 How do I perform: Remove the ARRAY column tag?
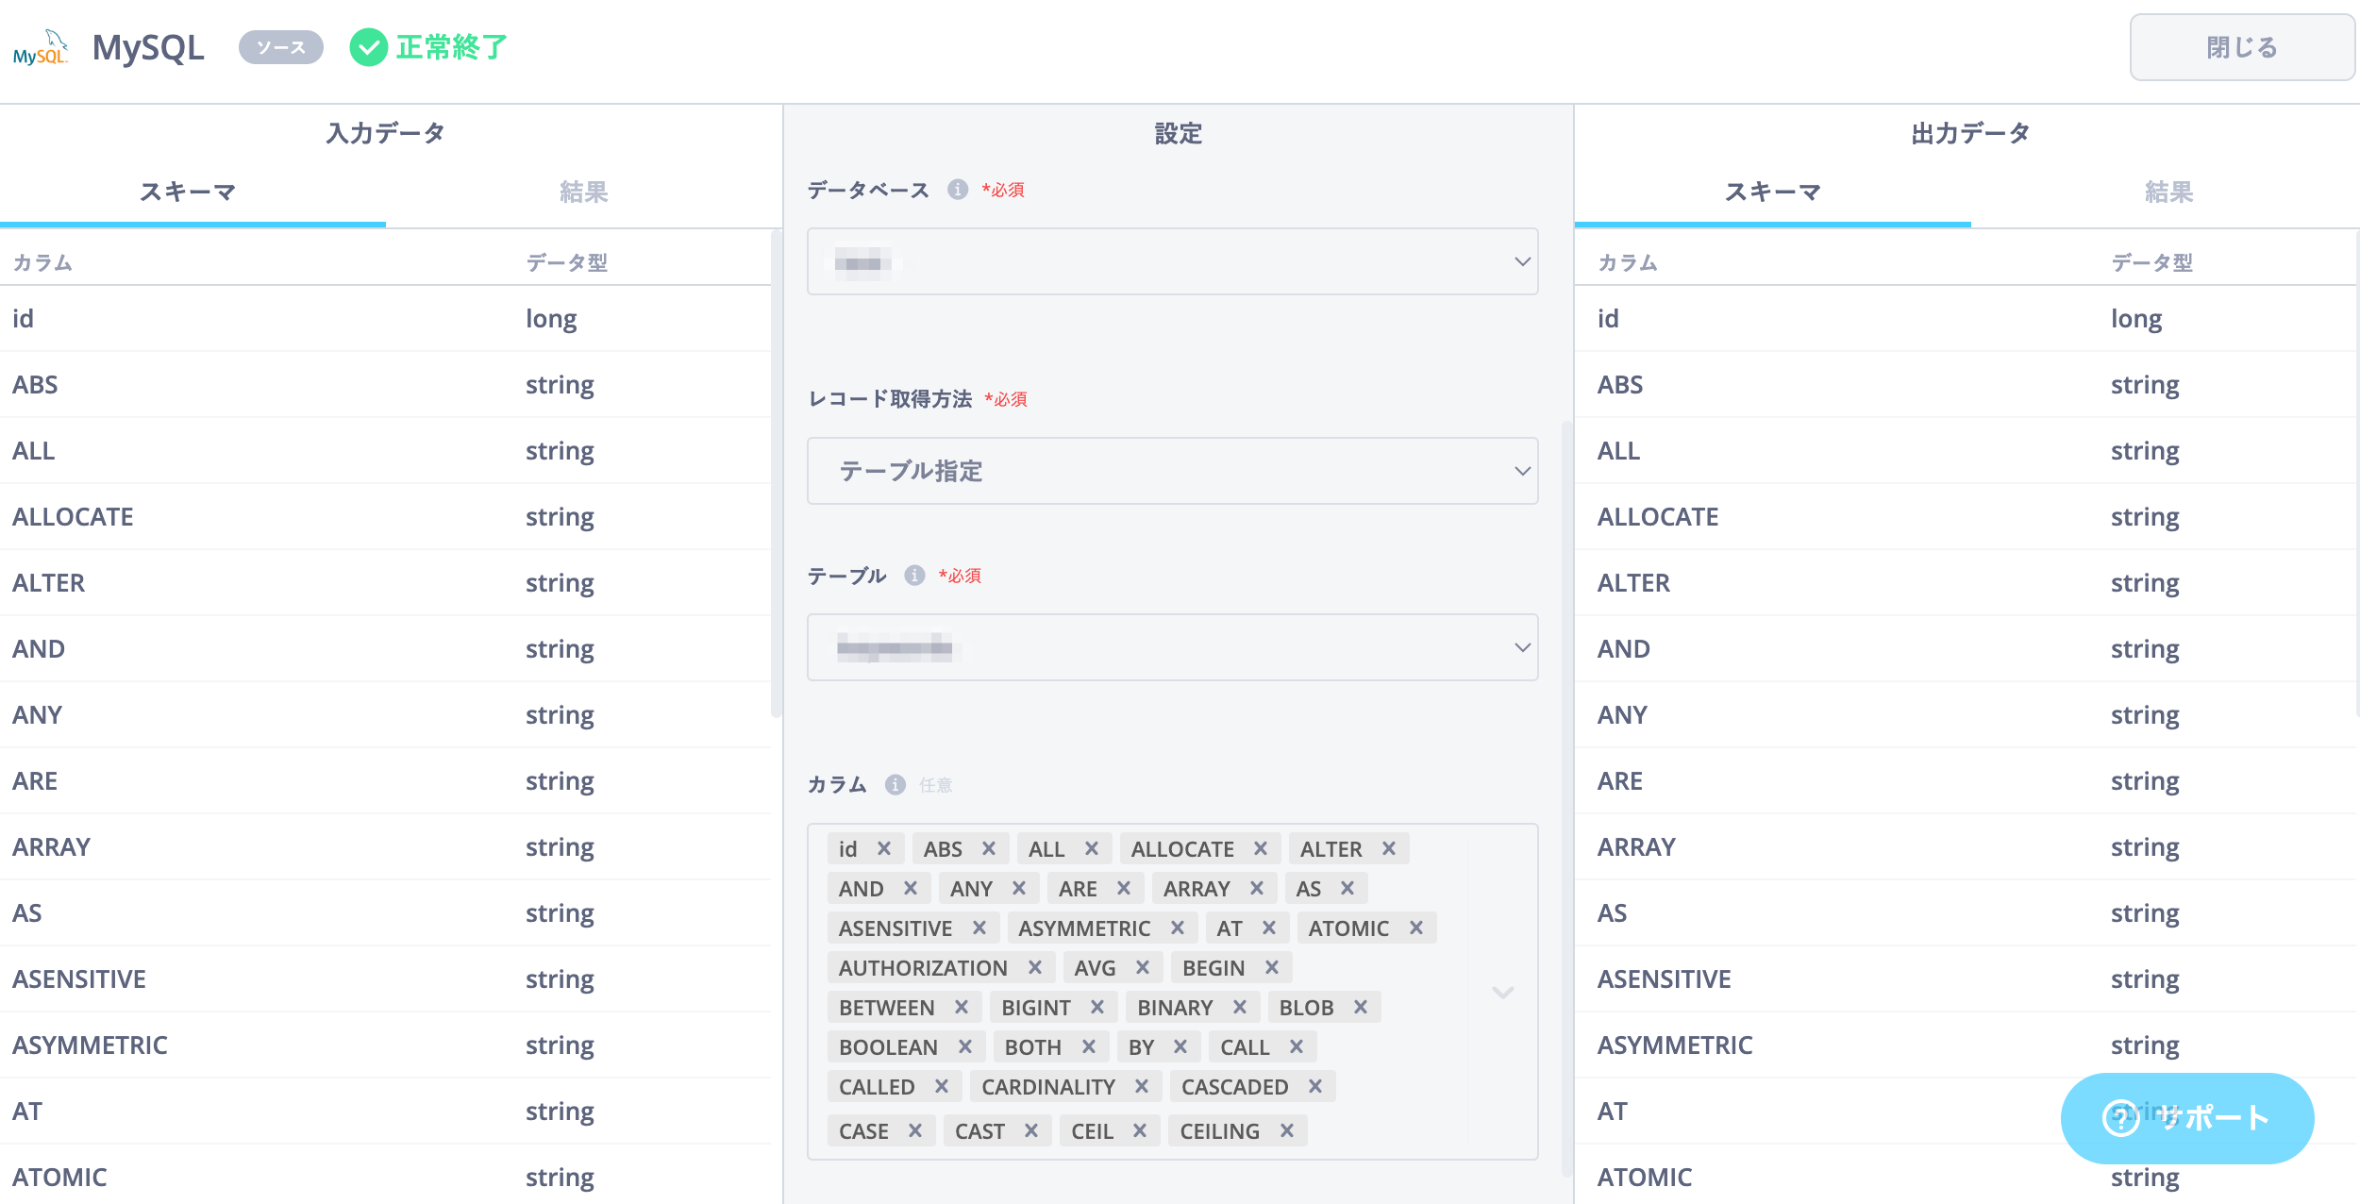(x=1257, y=888)
